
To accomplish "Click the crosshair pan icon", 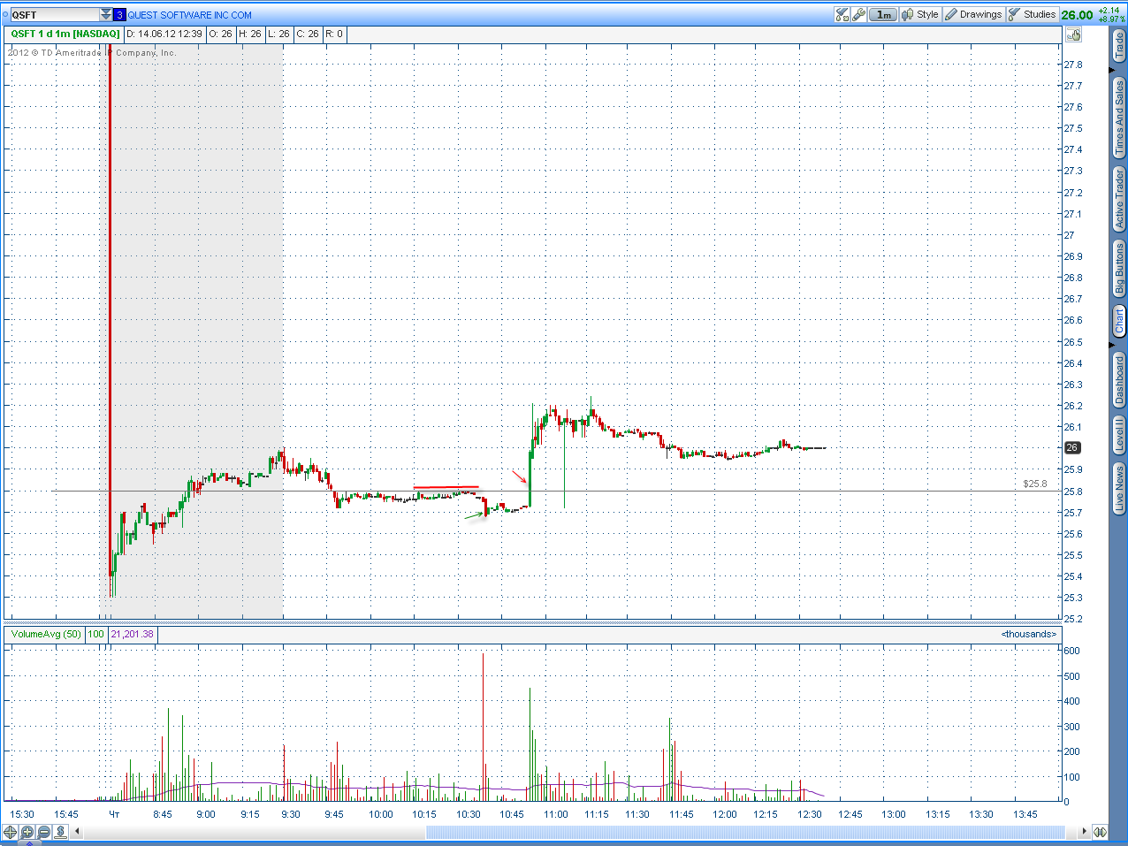I will tap(10, 832).
